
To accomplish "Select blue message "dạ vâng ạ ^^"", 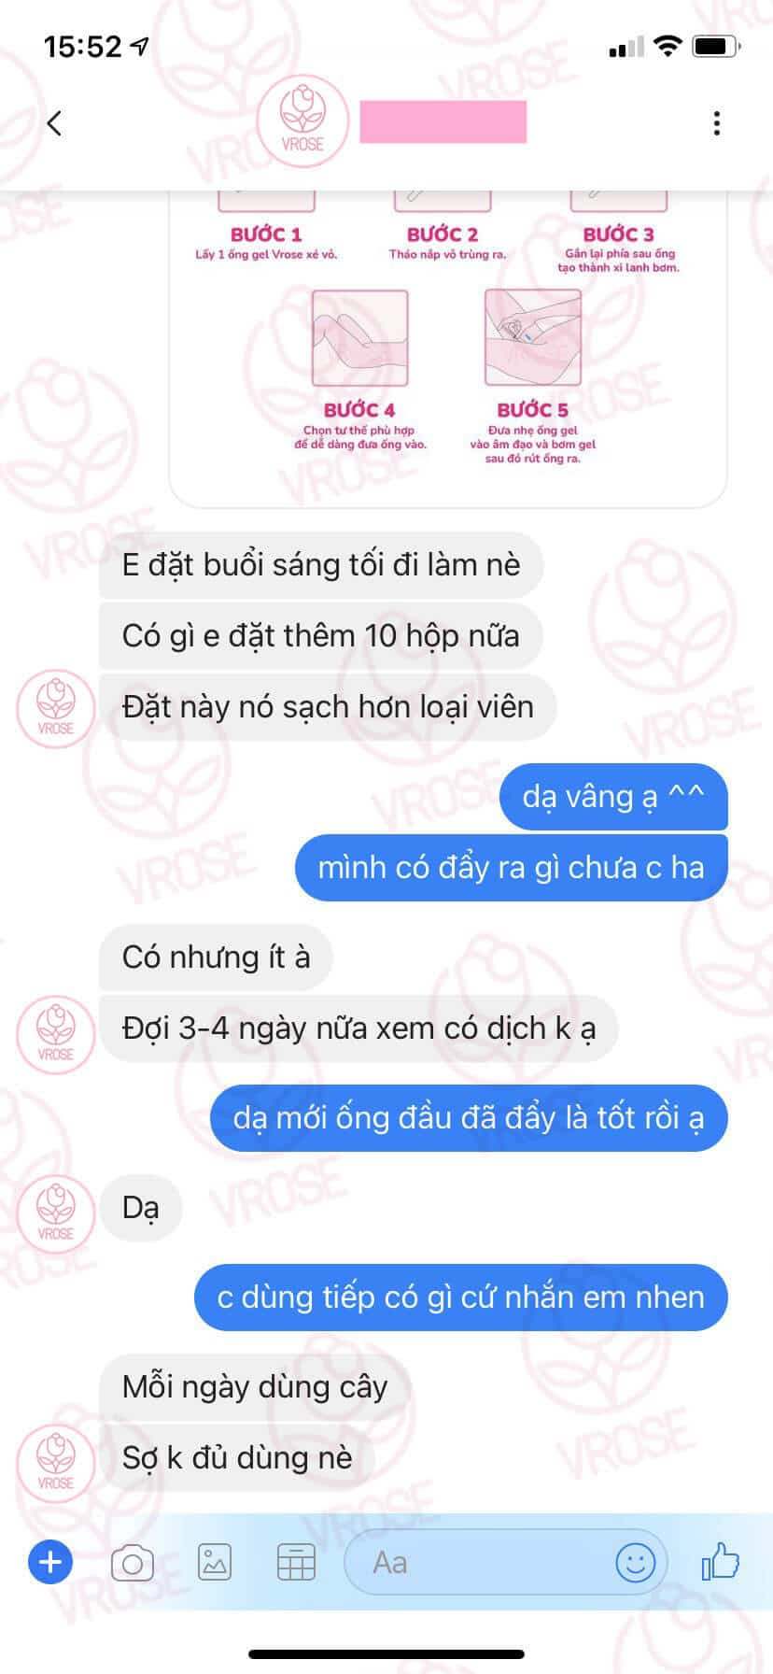I will point(613,797).
